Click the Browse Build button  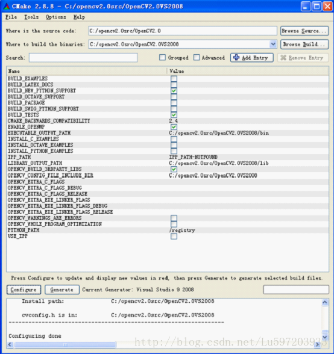tap(304, 45)
